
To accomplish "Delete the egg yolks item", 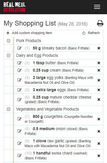I will pos(99,80).
